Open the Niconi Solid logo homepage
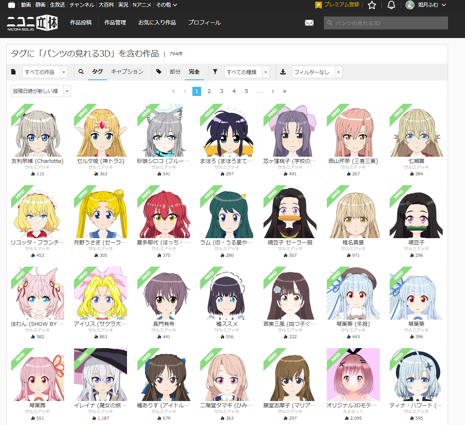This screenshot has width=465, height=425. click(x=32, y=24)
